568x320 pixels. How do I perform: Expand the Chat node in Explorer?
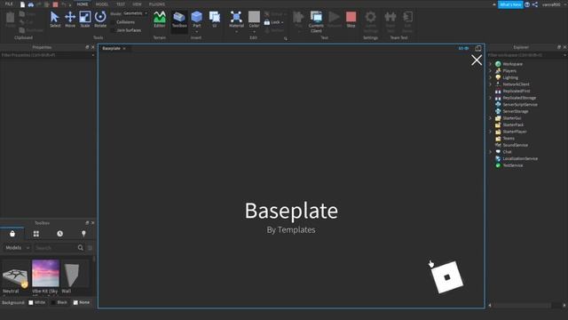[x=491, y=152]
